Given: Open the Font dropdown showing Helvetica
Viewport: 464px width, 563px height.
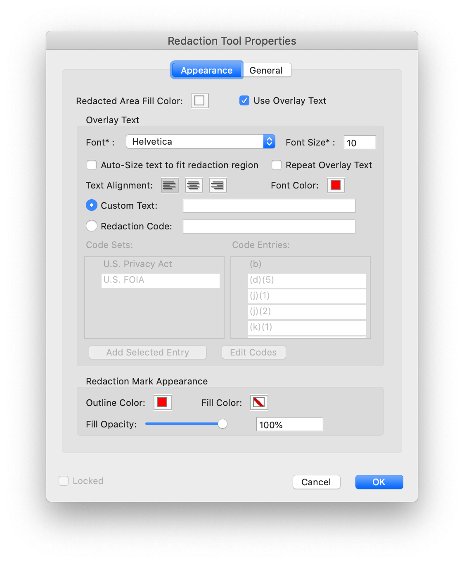Looking at the screenshot, I should pyautogui.click(x=201, y=141).
